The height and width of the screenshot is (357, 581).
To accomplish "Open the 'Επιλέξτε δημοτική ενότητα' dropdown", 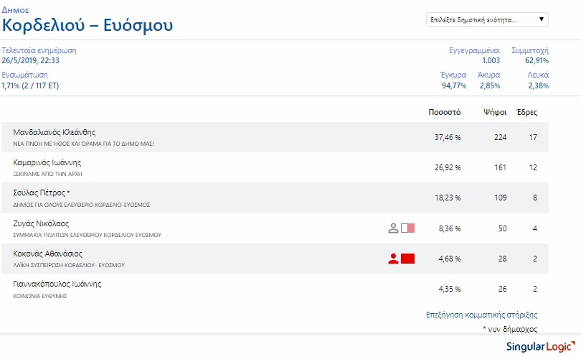I will pos(487,19).
